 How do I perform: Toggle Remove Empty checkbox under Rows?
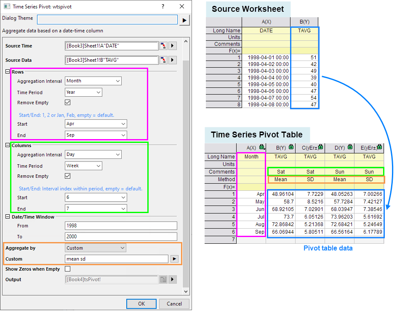click(x=68, y=103)
